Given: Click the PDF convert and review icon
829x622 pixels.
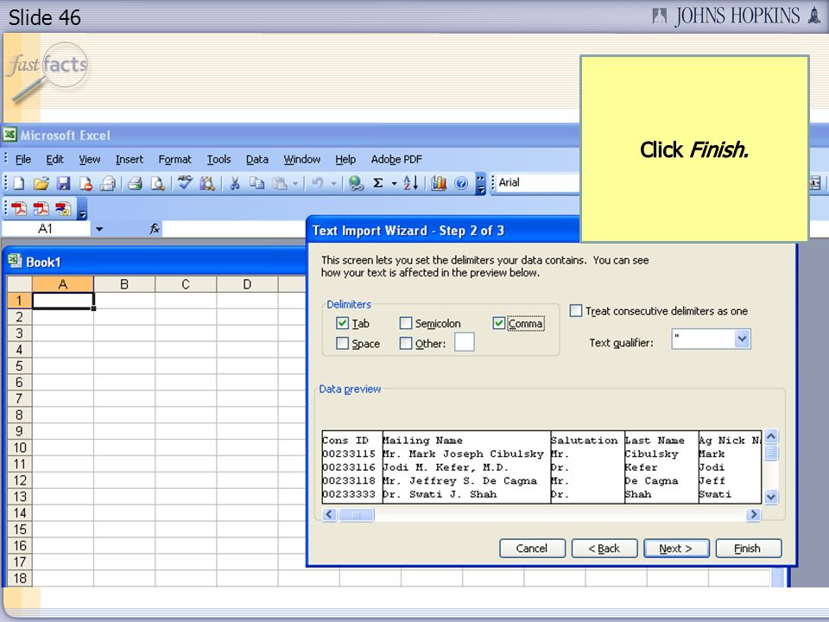Looking at the screenshot, I should coord(63,209).
